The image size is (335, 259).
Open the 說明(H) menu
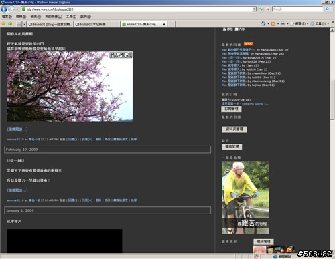tap(86, 17)
